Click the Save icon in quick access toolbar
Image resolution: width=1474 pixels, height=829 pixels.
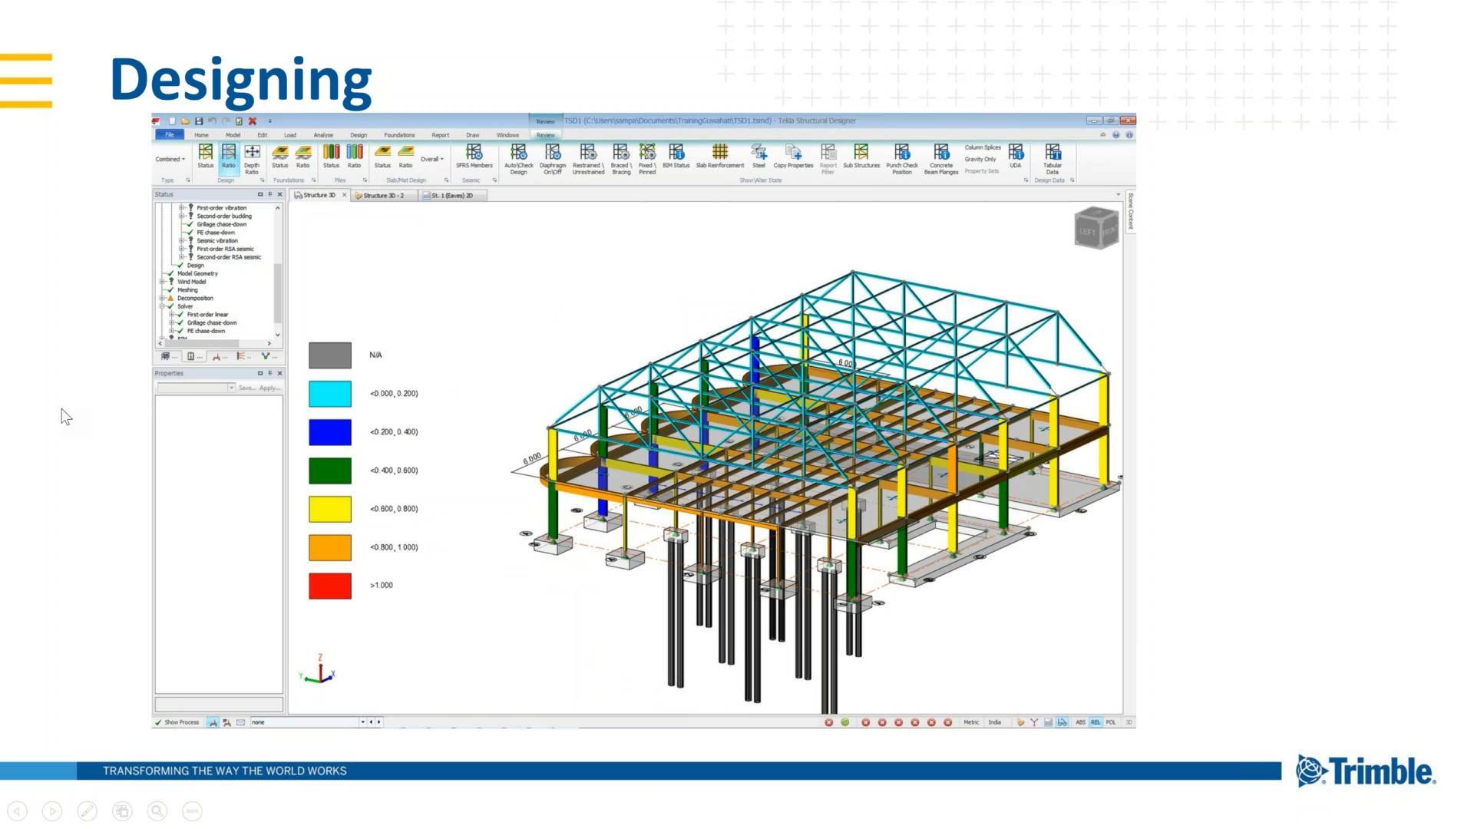(199, 121)
